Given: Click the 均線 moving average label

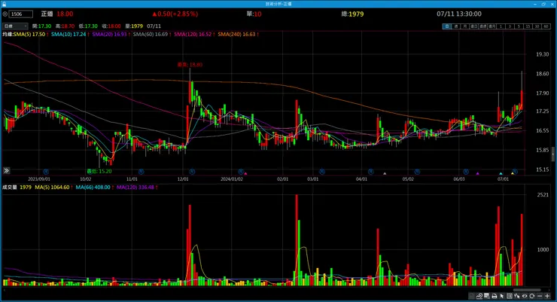Looking at the screenshot, I should (x=8, y=35).
